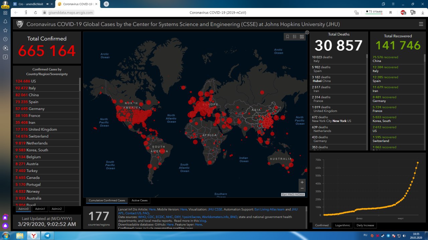Click the address bar URL field

coord(71,12)
